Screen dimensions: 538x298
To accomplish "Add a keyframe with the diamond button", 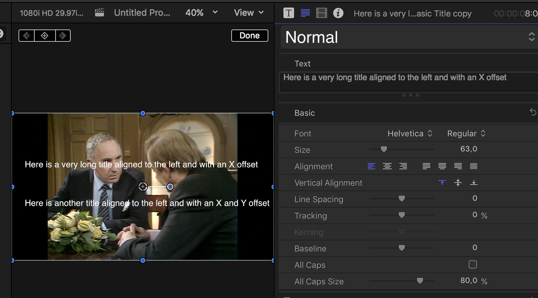I will point(45,36).
